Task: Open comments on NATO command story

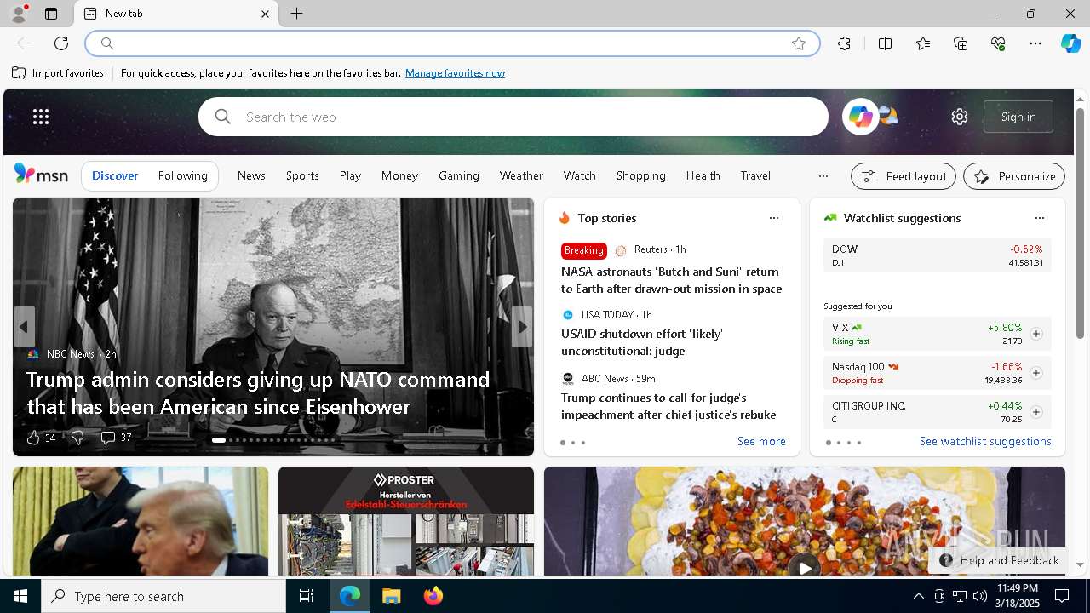Action: click(x=116, y=438)
